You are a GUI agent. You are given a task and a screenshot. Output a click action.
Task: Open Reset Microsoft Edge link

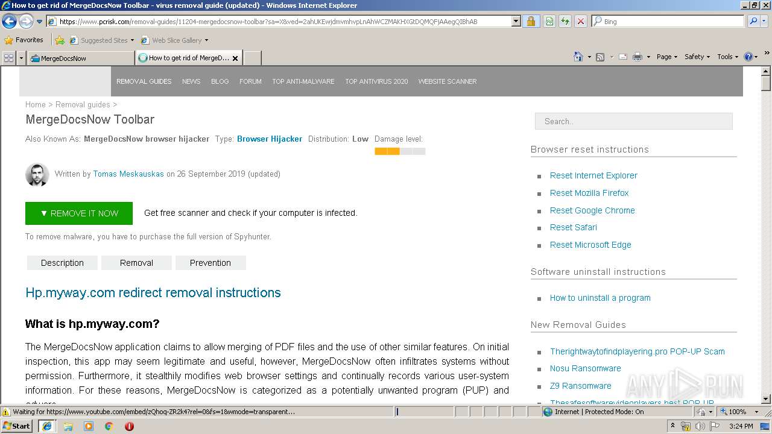(x=590, y=245)
